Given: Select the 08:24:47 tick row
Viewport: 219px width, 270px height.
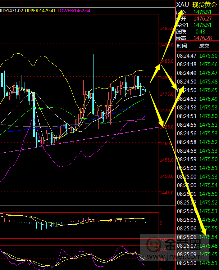Looking at the screenshot, I should tap(197, 55).
